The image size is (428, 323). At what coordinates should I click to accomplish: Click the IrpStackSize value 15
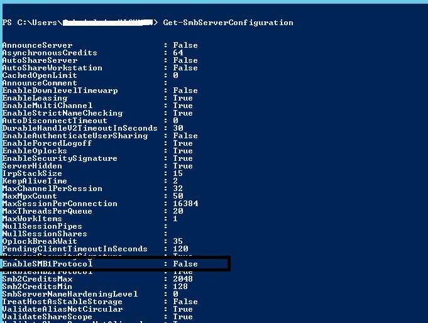coord(178,173)
